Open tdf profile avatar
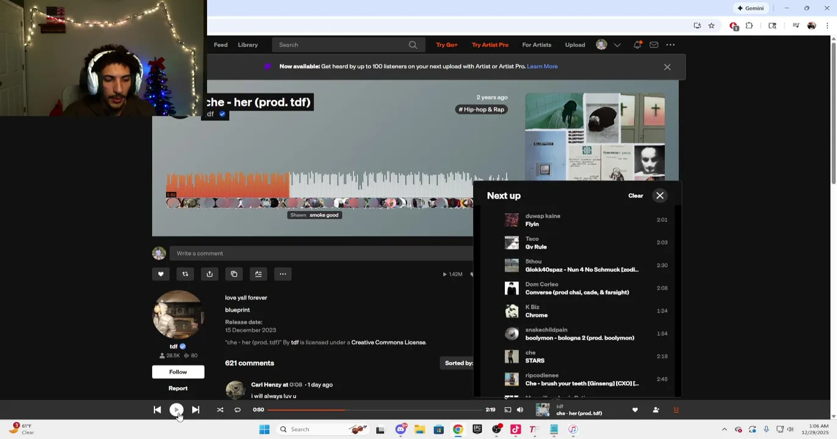Viewport: 837px width, 439px height. click(178, 315)
